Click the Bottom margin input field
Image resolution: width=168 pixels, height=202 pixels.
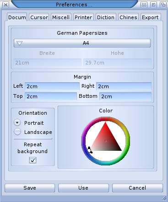click(x=125, y=96)
